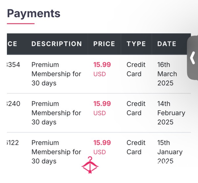Click Premium Membership description in third row
198x183 pixels.
pyautogui.click(x=56, y=152)
